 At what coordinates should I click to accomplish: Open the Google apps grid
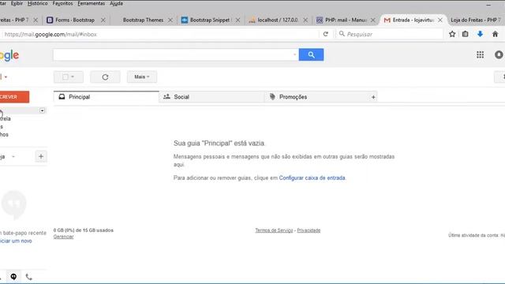click(x=480, y=54)
